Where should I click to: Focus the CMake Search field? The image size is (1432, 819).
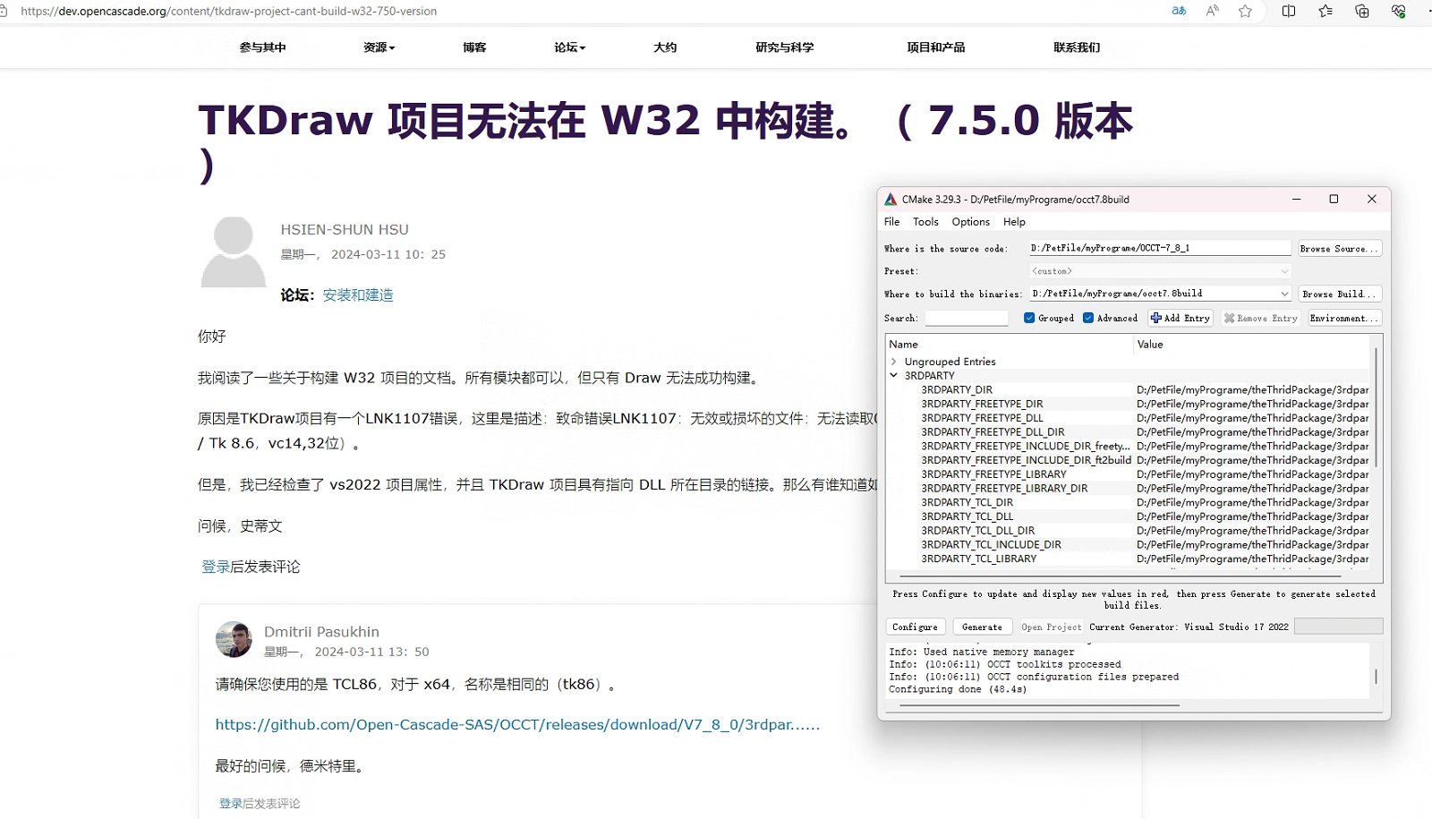click(x=967, y=318)
